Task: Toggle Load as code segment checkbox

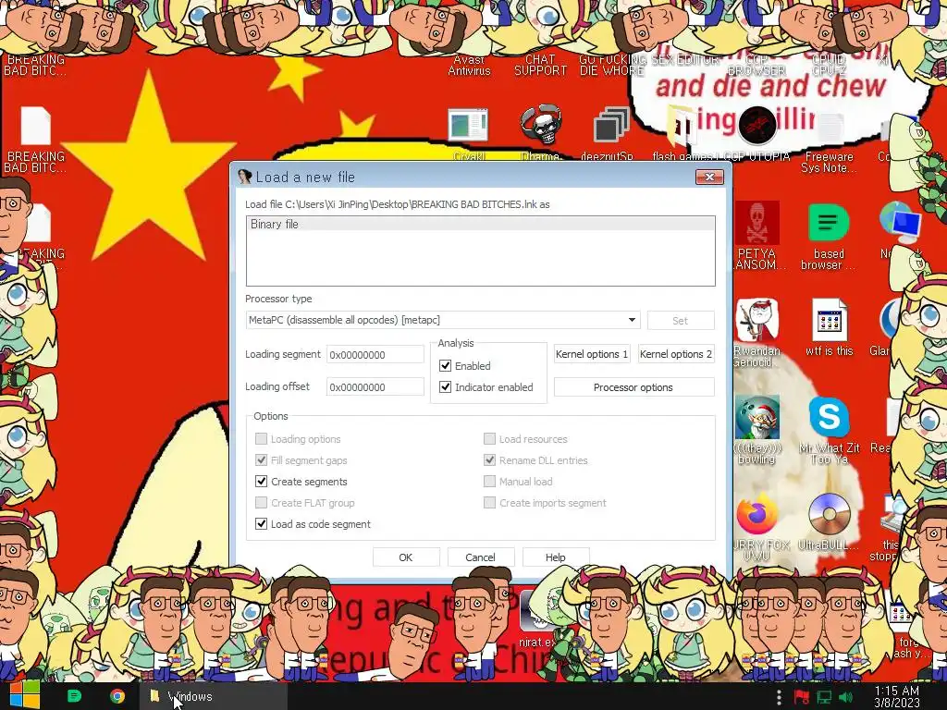Action: pyautogui.click(x=261, y=523)
